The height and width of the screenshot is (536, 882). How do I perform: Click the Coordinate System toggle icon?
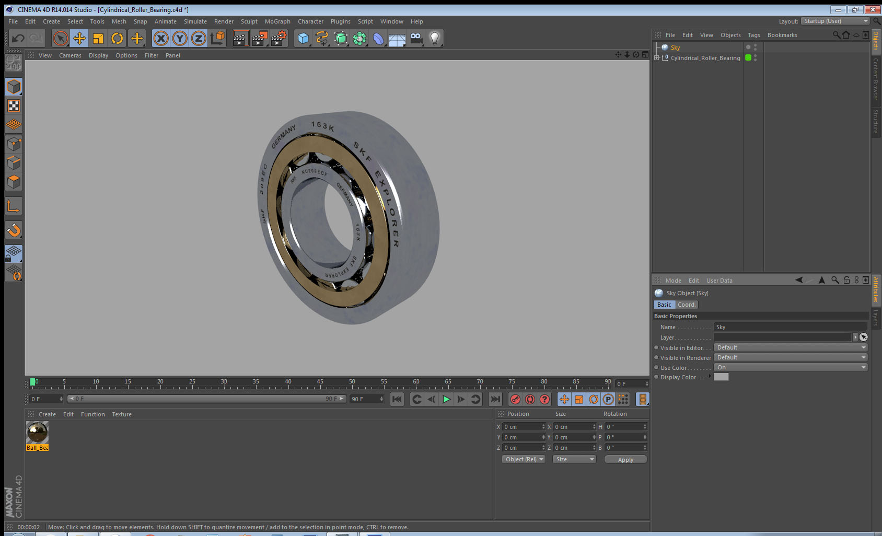pyautogui.click(x=217, y=38)
